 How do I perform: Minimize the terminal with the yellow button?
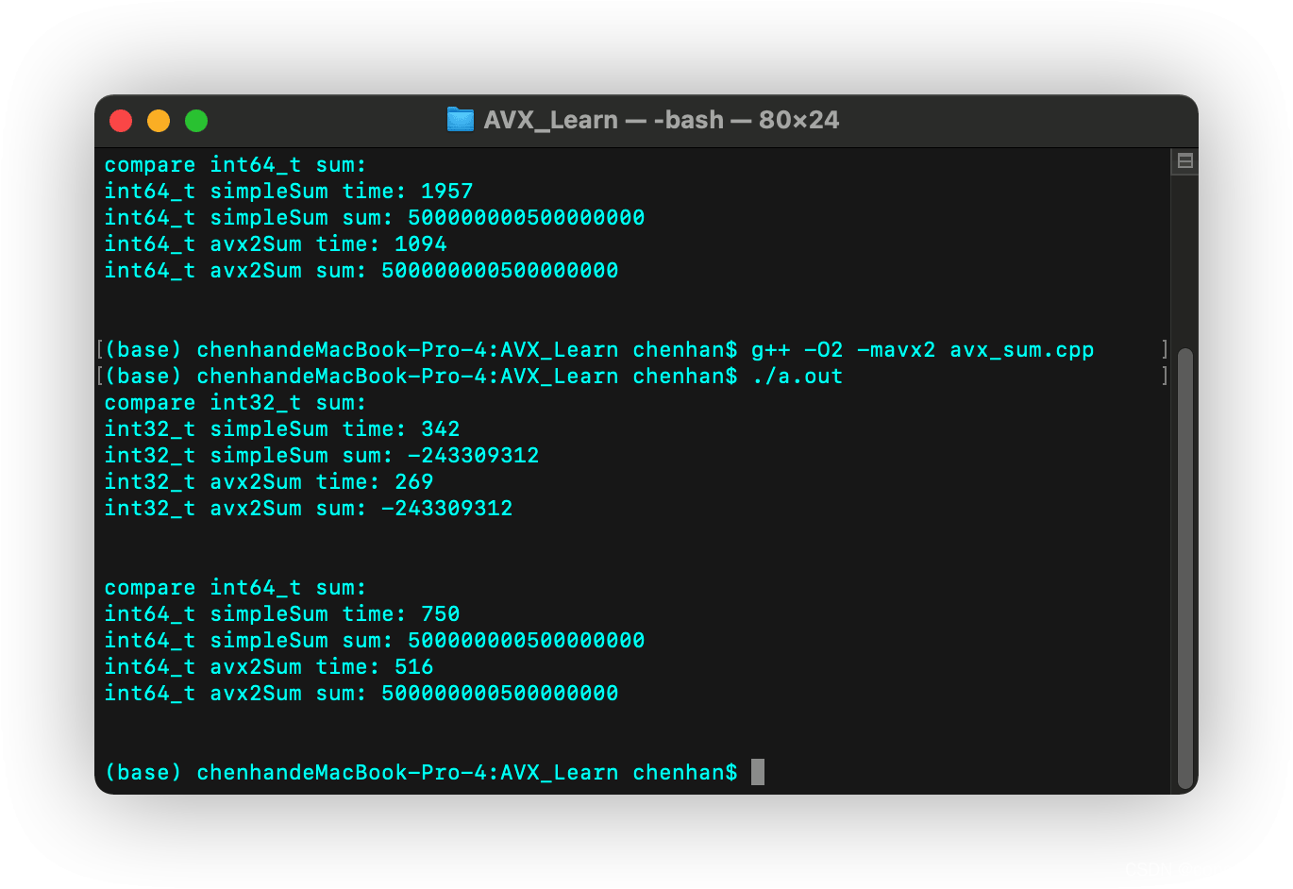[x=159, y=121]
